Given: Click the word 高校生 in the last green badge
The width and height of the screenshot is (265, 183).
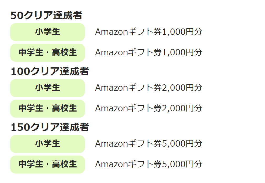Looking at the screenshot, I should [x=64, y=164].
